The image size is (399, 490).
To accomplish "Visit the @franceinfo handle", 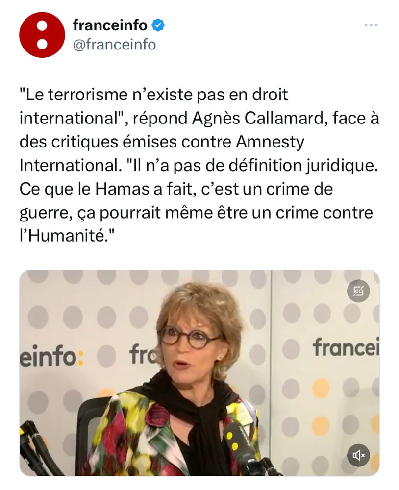I will coord(114,45).
